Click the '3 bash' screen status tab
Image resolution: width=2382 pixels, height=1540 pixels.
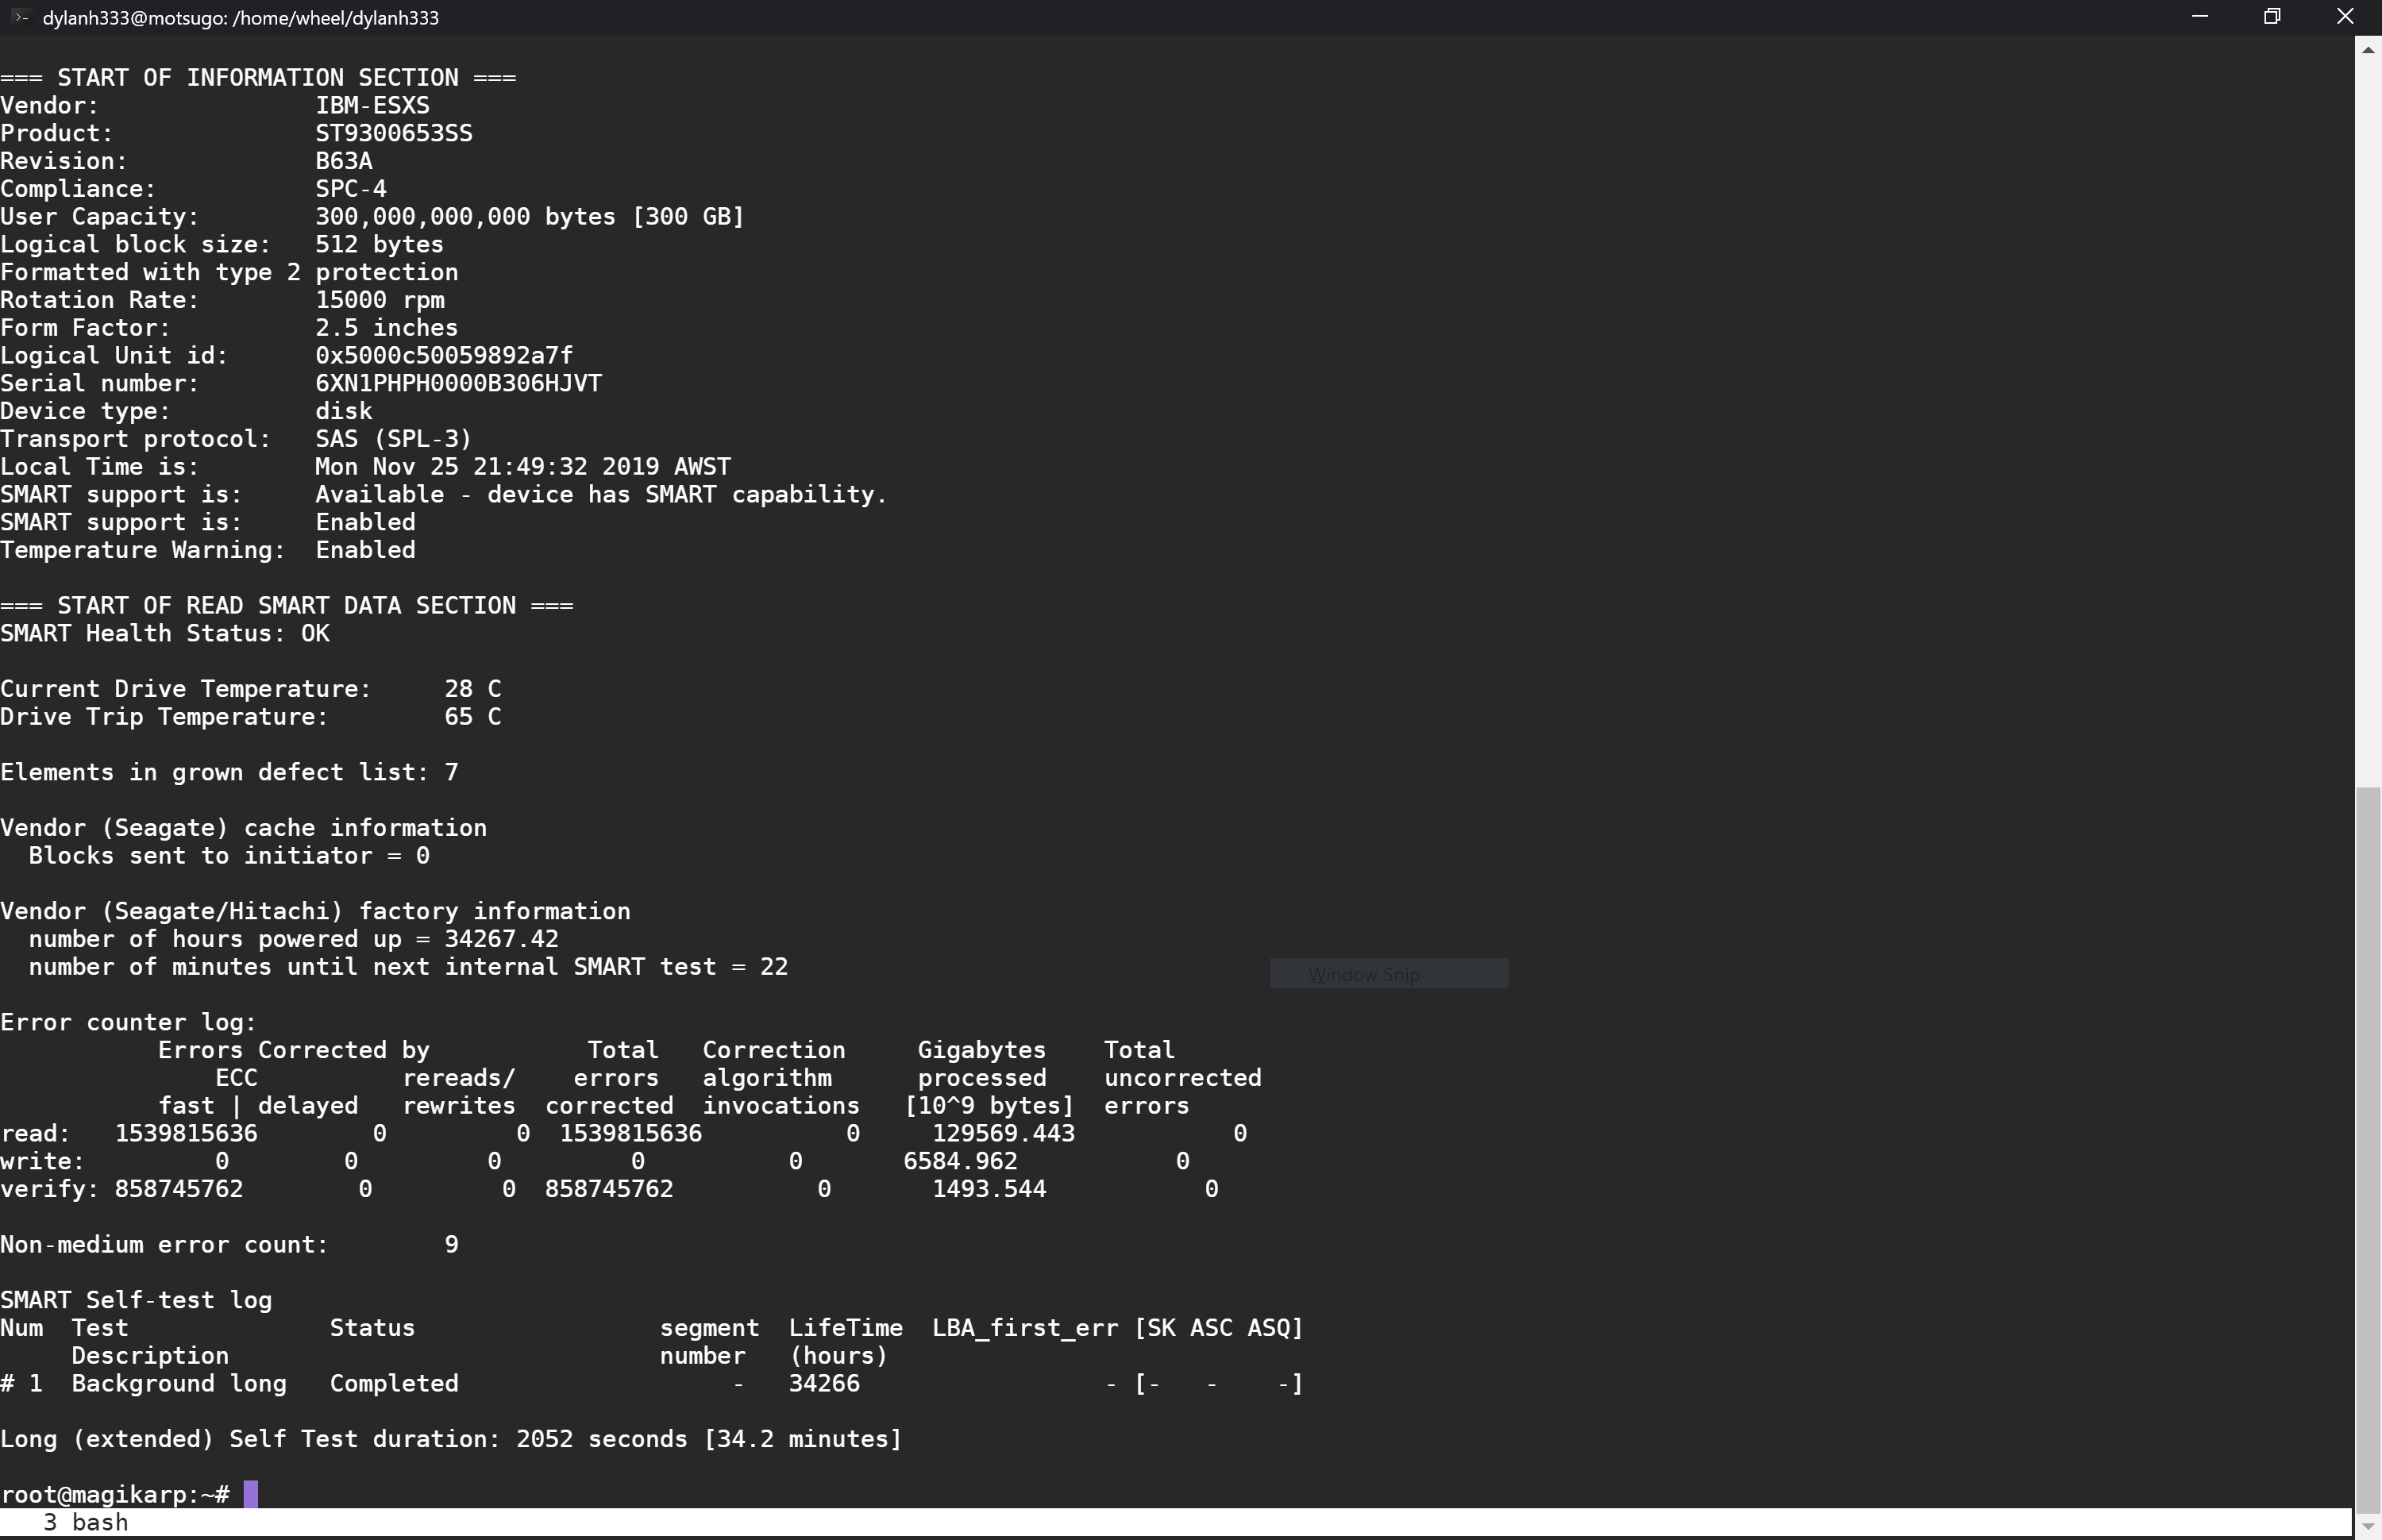86,1523
